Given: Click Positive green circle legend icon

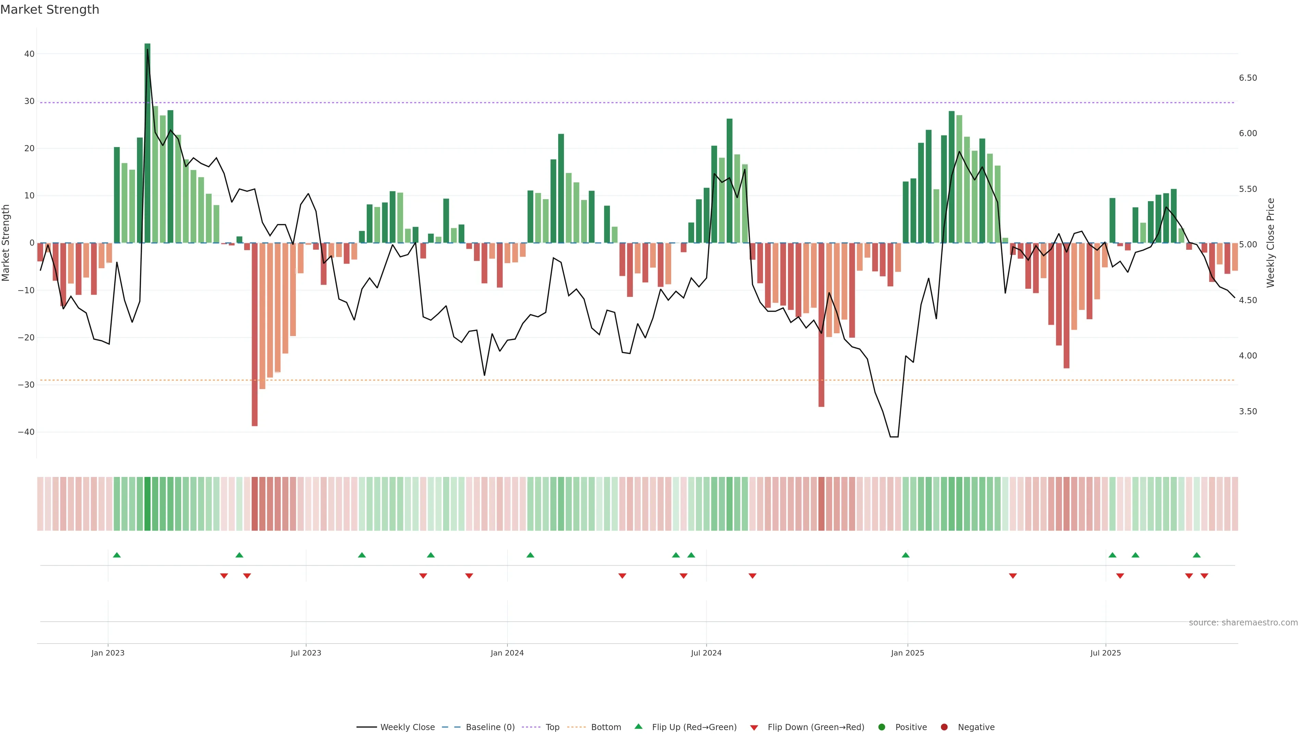Looking at the screenshot, I should tap(881, 727).
